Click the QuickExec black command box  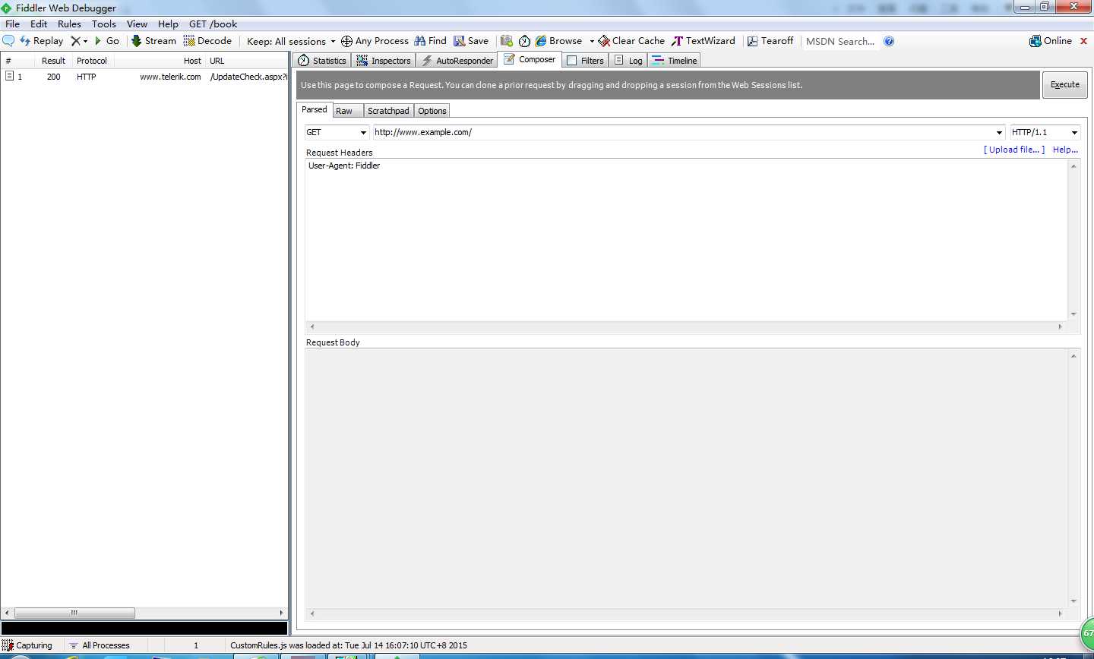tap(144, 628)
